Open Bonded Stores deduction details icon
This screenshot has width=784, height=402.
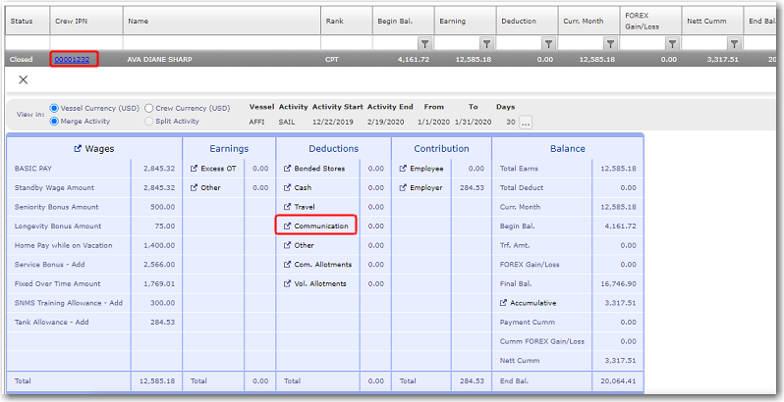coord(287,169)
